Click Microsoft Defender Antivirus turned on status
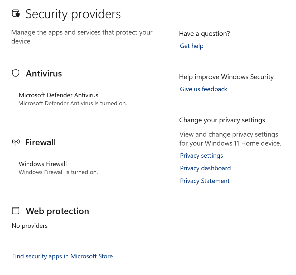 click(x=73, y=103)
